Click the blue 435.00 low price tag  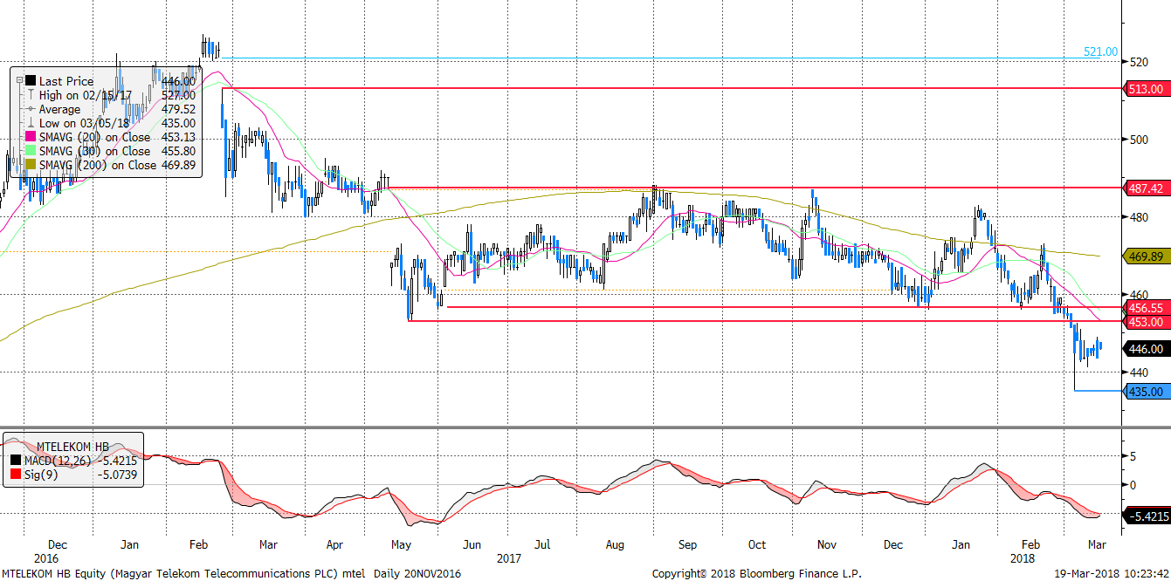click(1147, 392)
